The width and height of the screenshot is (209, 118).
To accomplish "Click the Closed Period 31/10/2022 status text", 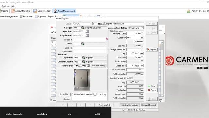I will click(134, 110).
